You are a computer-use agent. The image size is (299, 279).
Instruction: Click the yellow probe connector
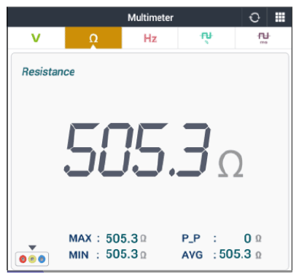click(32, 259)
